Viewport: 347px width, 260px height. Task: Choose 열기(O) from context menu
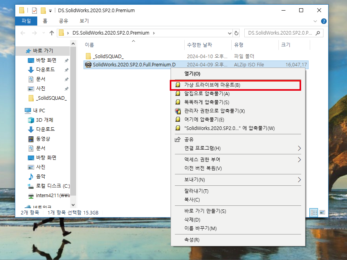(238, 73)
